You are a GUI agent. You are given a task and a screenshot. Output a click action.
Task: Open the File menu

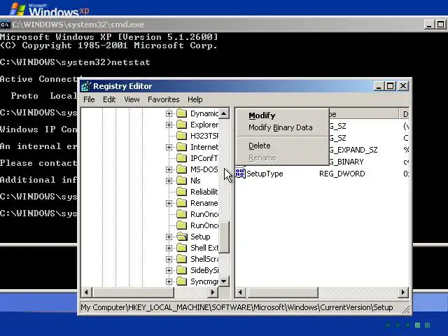tap(89, 99)
